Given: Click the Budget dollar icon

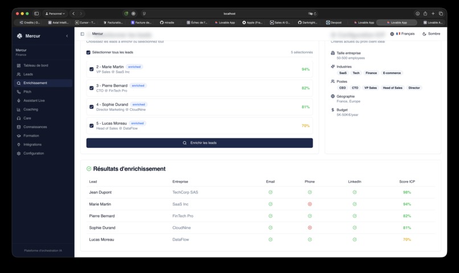Looking at the screenshot, I should point(333,110).
